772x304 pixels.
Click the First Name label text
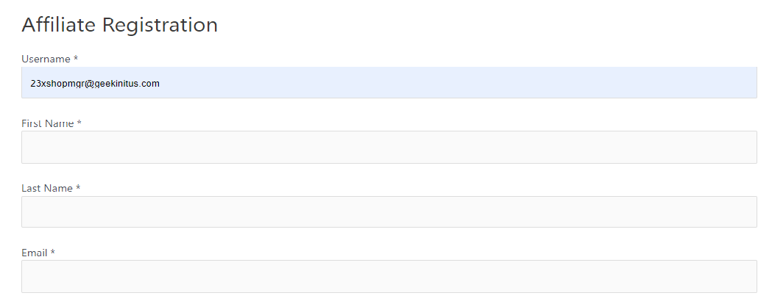click(x=48, y=123)
